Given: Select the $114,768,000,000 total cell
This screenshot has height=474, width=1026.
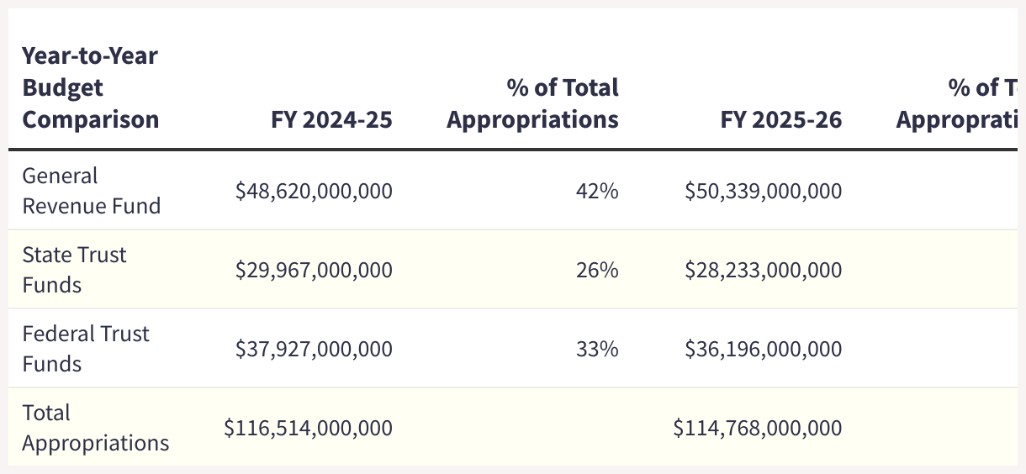Looking at the screenshot, I should [757, 428].
